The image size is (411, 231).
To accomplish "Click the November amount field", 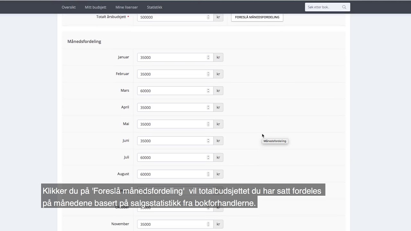I will pos(175,224).
